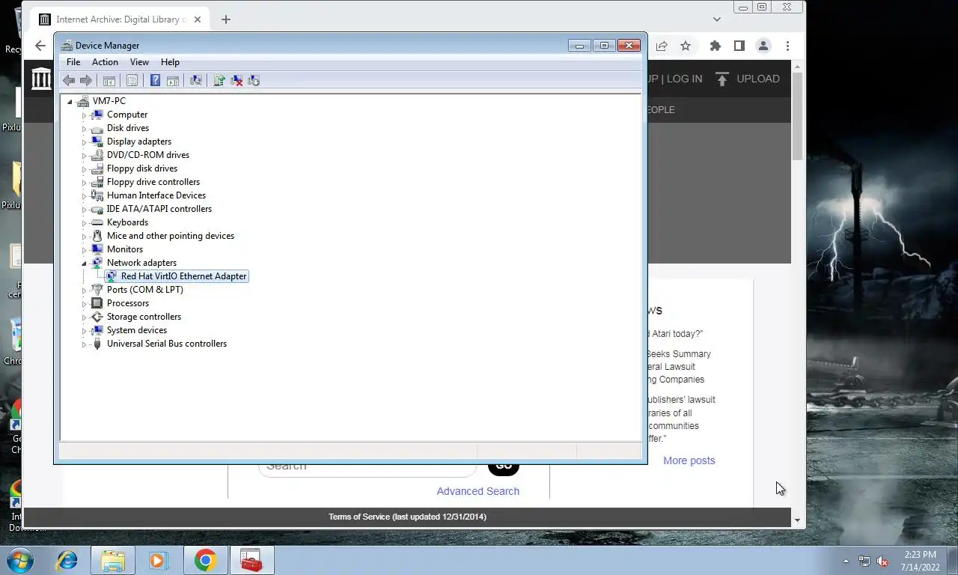Click the Uninstall device icon with red X
Image resolution: width=958 pixels, height=575 pixels.
[x=237, y=80]
